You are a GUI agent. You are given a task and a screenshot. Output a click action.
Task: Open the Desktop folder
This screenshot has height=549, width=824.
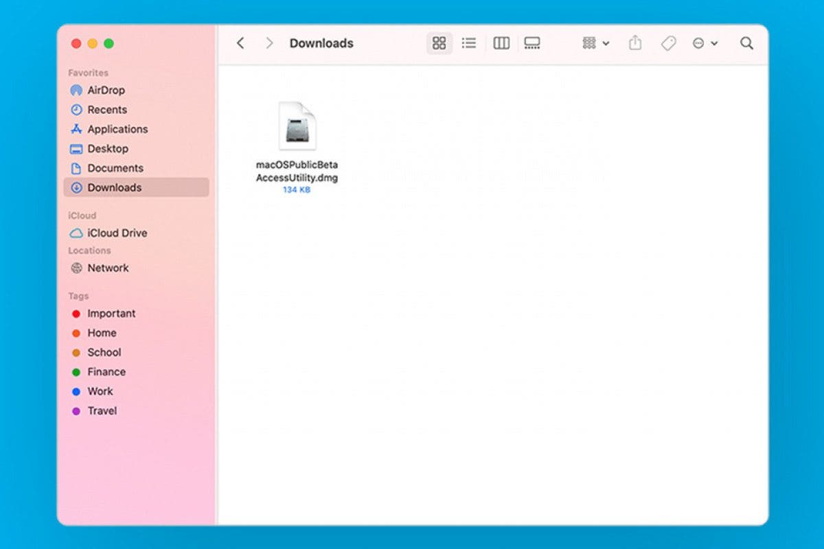tap(108, 149)
